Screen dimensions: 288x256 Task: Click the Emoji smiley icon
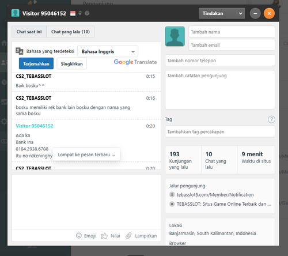[79, 236]
